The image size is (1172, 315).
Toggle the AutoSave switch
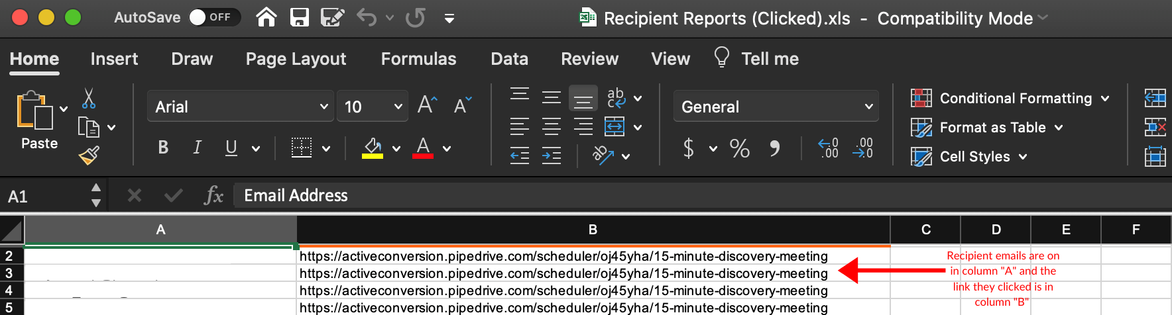point(213,17)
